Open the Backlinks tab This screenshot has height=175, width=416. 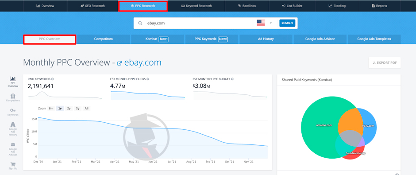coord(247,6)
